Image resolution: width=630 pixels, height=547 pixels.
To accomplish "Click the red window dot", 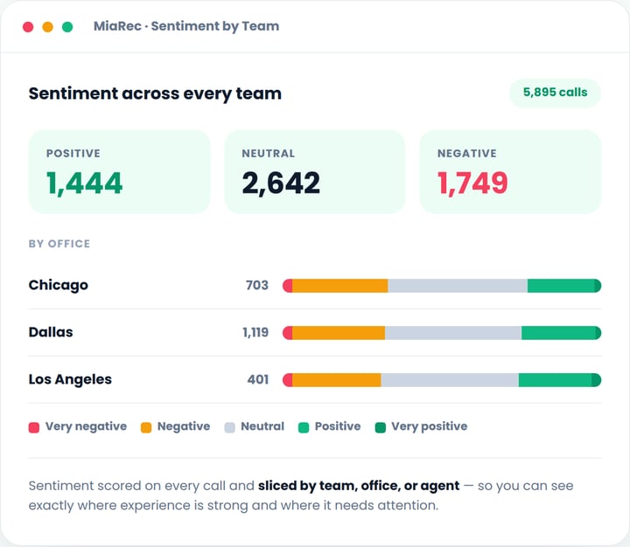I will (28, 27).
